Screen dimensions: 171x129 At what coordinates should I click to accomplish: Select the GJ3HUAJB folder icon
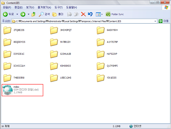(54, 54)
